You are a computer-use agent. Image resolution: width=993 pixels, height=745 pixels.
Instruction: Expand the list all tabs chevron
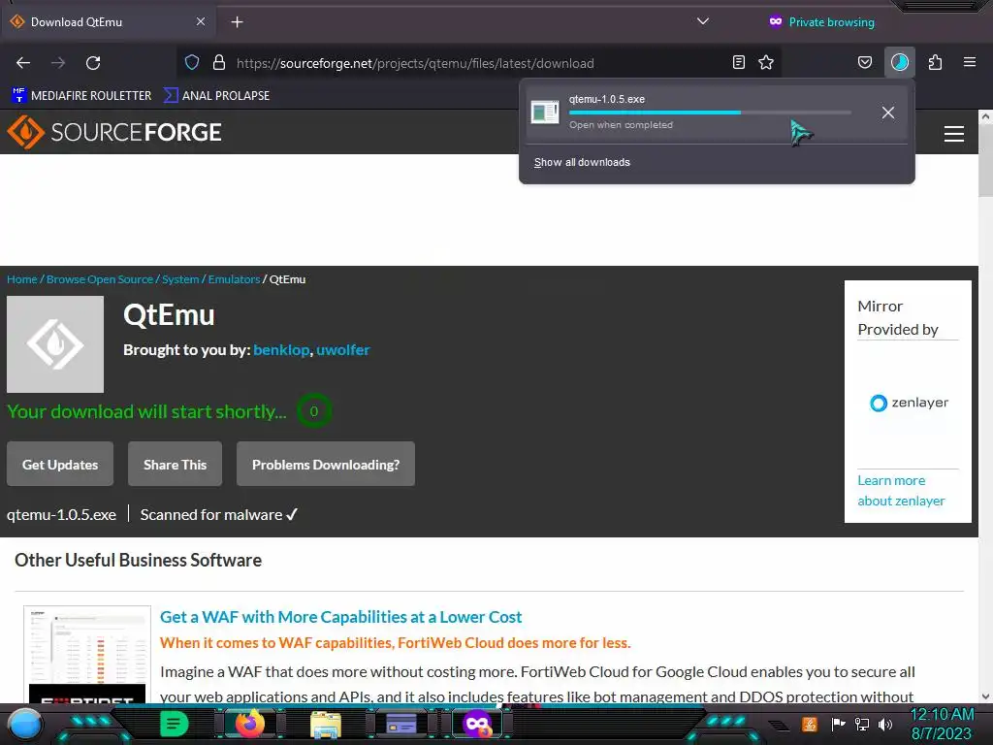click(702, 21)
